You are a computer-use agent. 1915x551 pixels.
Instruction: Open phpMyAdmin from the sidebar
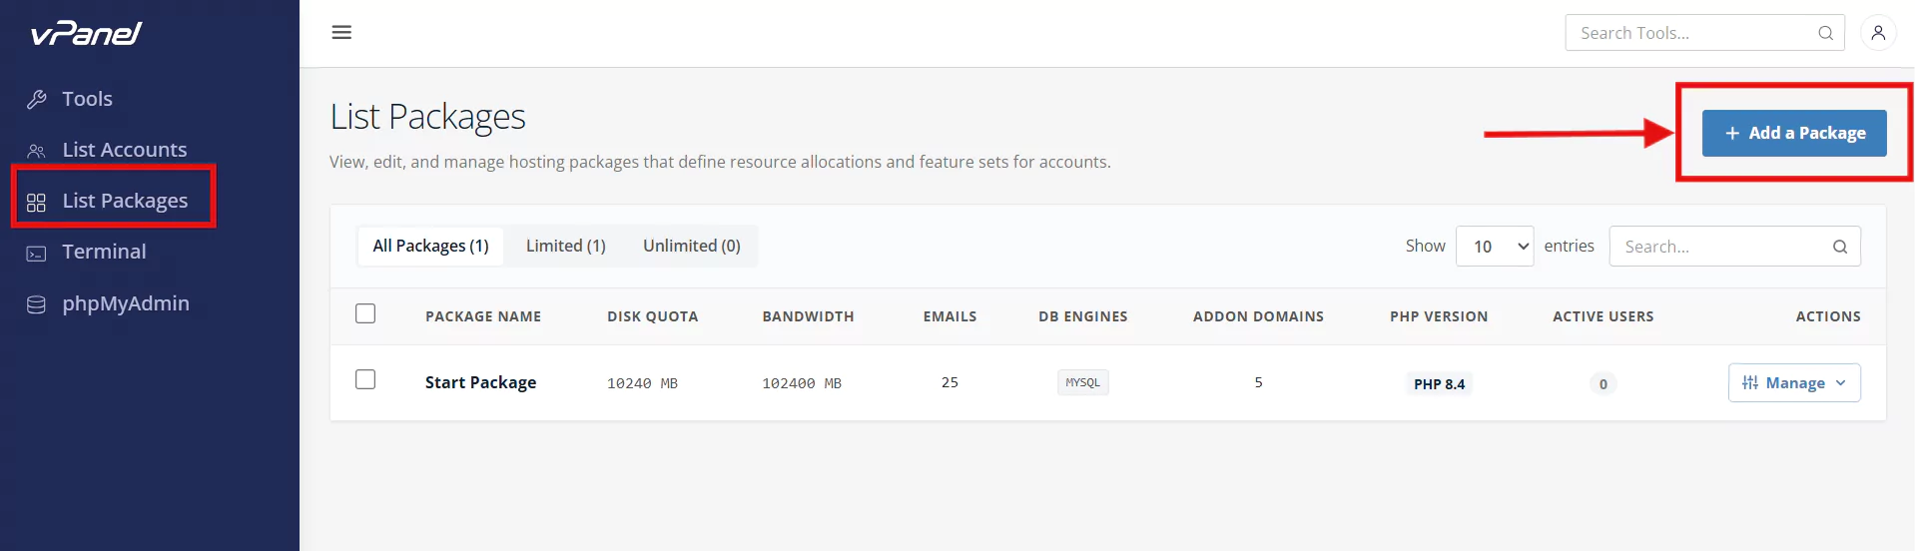[126, 303]
